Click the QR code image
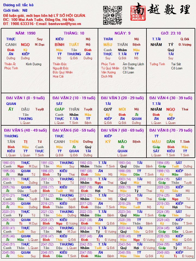 112,15
